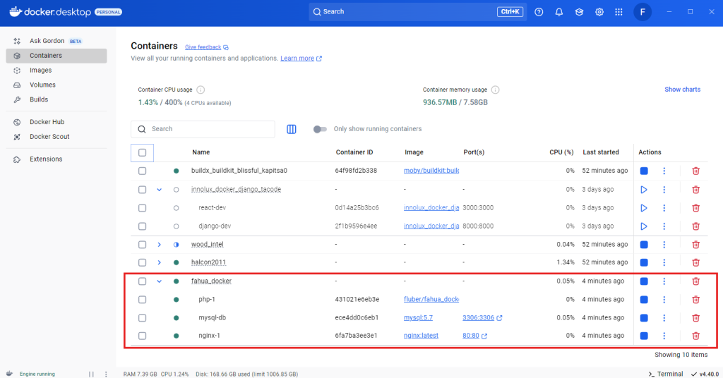
Task: Stop the php-1 container
Action: (644, 300)
